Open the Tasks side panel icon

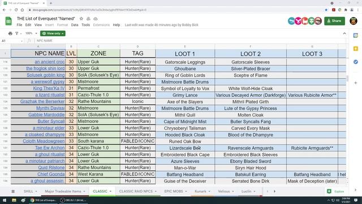coord(356,62)
